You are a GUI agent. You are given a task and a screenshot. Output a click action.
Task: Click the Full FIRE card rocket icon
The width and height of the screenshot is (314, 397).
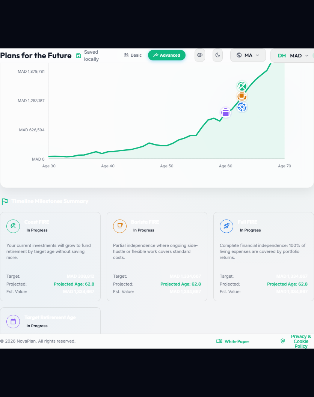point(226,226)
